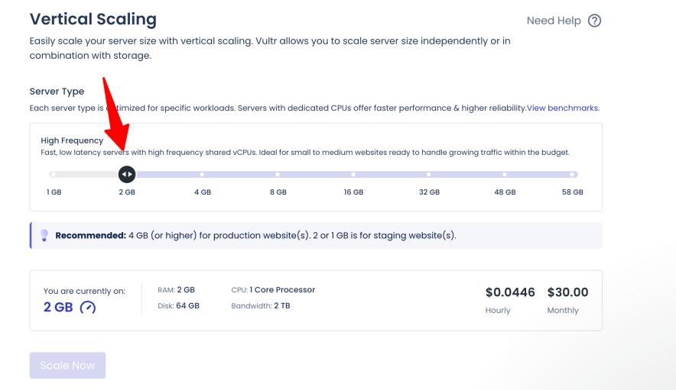Click the '16 GB' label under the slider

[353, 192]
